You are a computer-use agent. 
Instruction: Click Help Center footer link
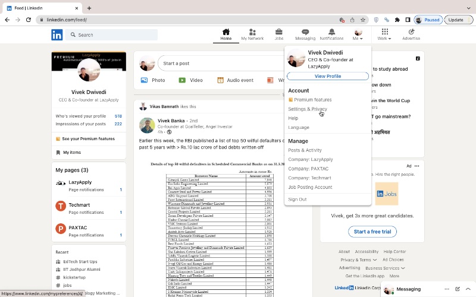click(x=394, y=251)
